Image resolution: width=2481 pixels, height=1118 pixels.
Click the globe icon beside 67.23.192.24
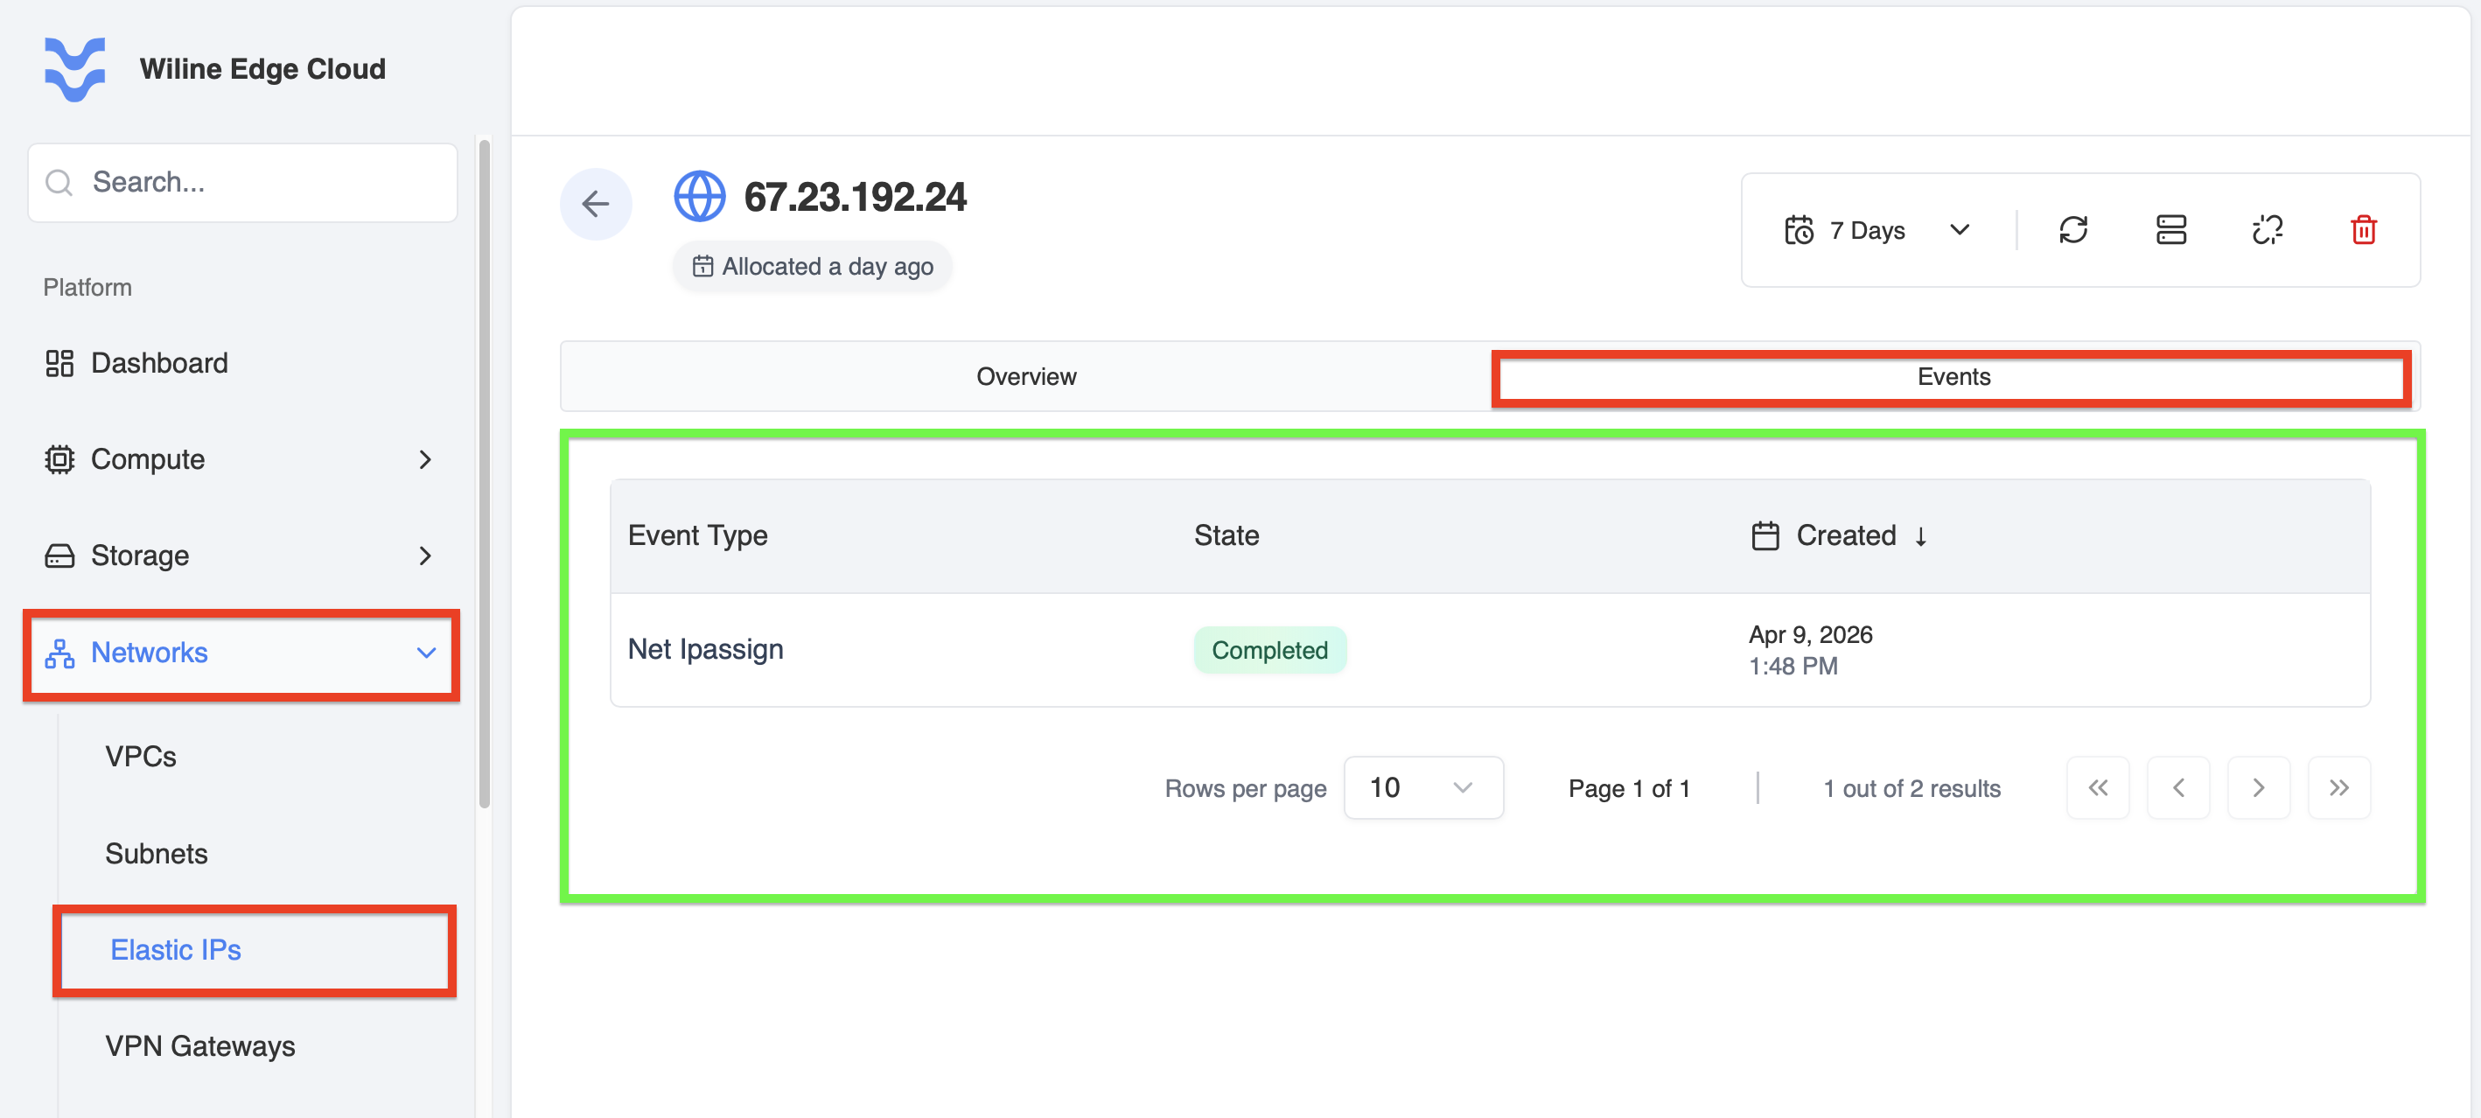[699, 197]
